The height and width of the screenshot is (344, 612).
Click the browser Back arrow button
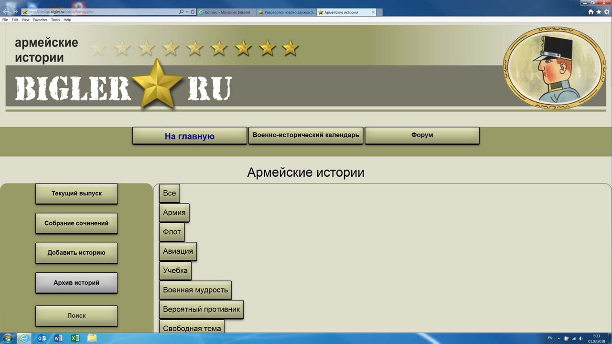(6, 11)
